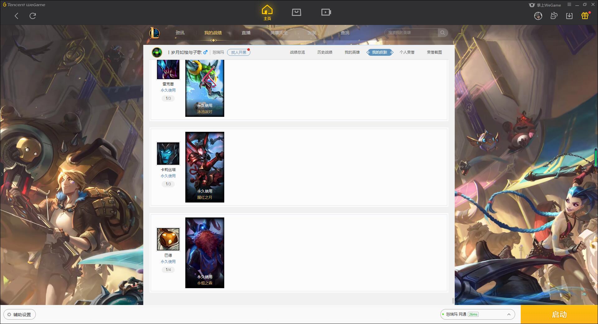598x324 pixels.
Task: Open 辅助设置 settings button
Action: coord(19,315)
